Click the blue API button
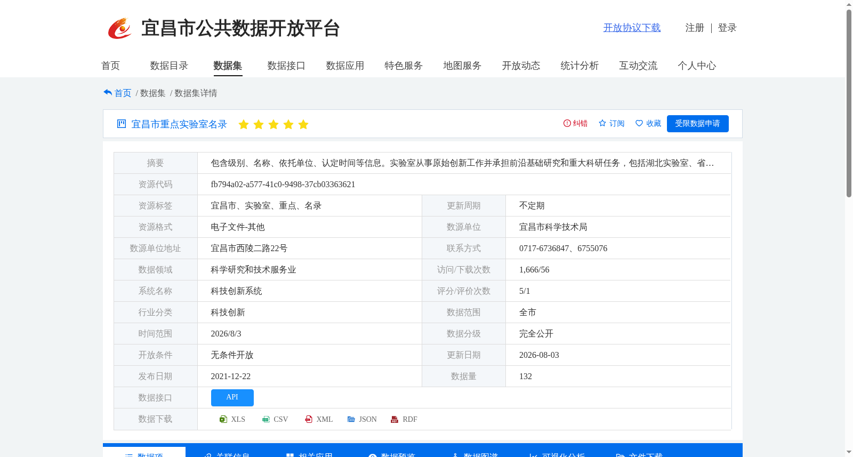 pyautogui.click(x=232, y=397)
